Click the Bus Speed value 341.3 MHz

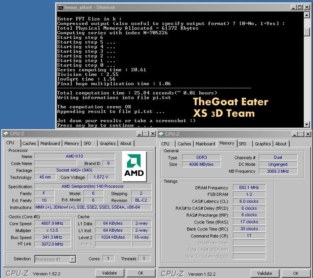[52, 237]
